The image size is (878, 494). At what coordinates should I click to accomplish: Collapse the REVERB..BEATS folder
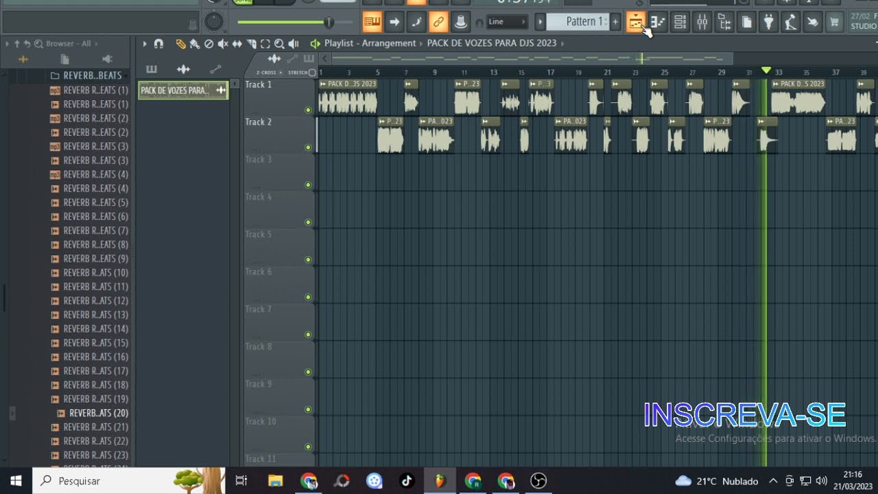(89, 75)
